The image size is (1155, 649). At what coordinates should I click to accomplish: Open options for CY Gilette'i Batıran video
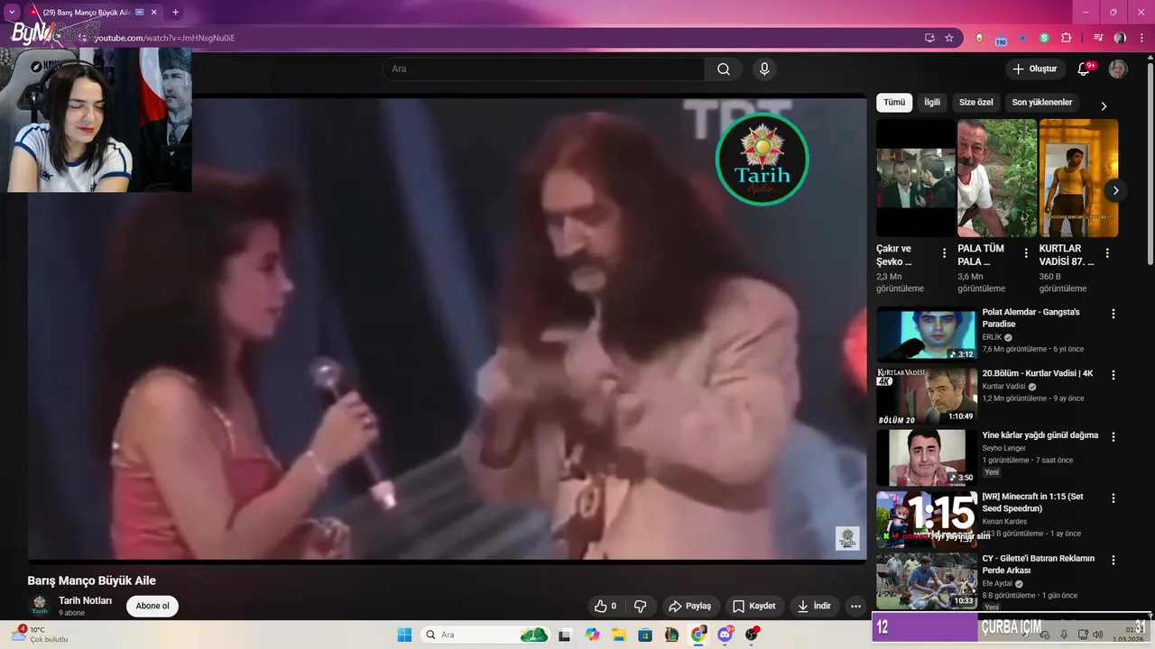(1113, 560)
